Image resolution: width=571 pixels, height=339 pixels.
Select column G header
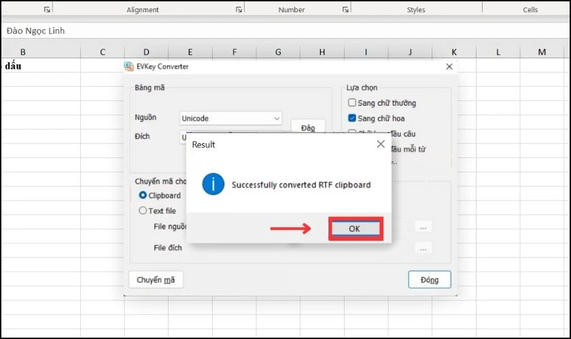(x=278, y=52)
